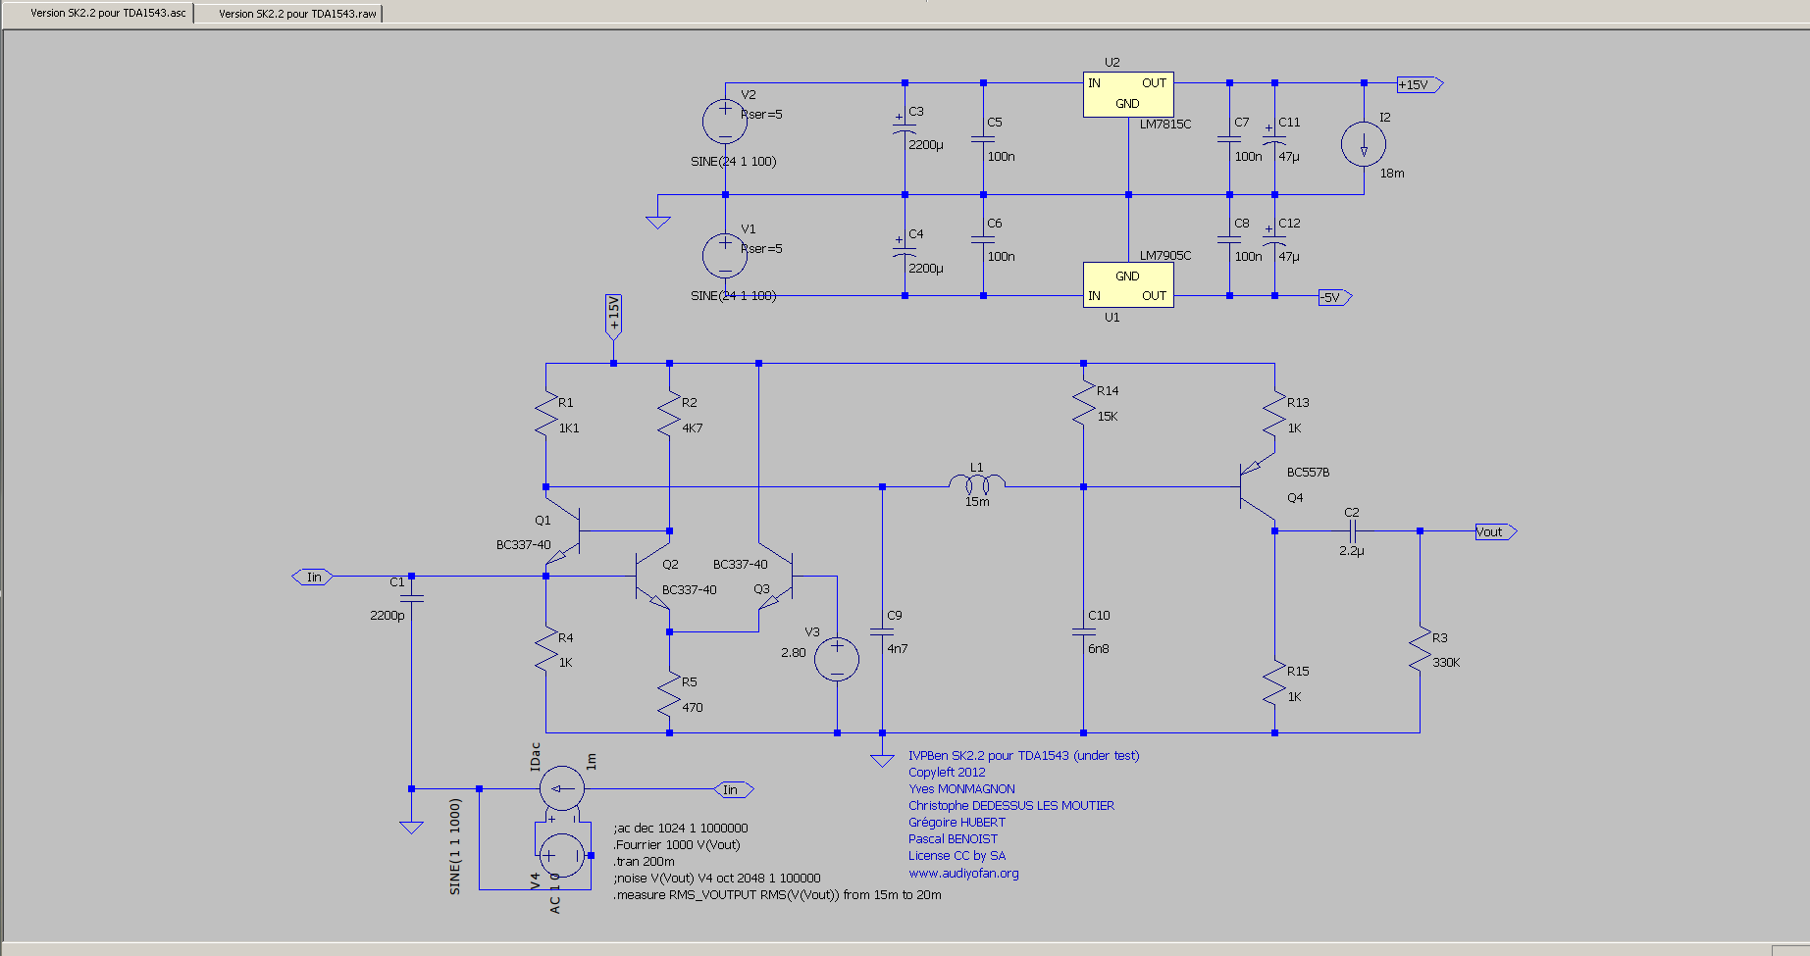
Task: Click the -5V output net flag
Action: point(1335,297)
